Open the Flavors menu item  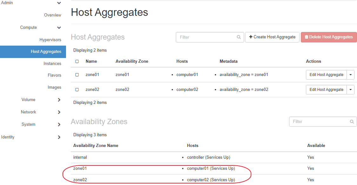54,75
